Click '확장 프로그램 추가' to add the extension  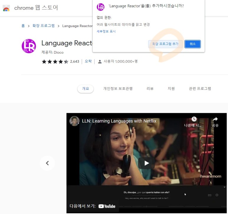pos(165,44)
